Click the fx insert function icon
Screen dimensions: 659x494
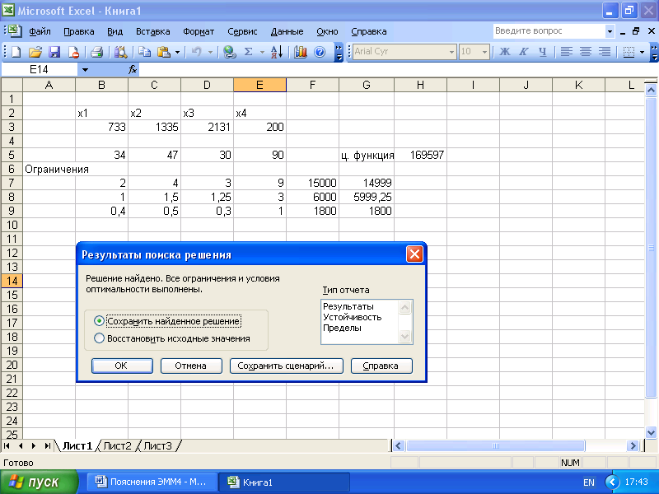[x=133, y=69]
